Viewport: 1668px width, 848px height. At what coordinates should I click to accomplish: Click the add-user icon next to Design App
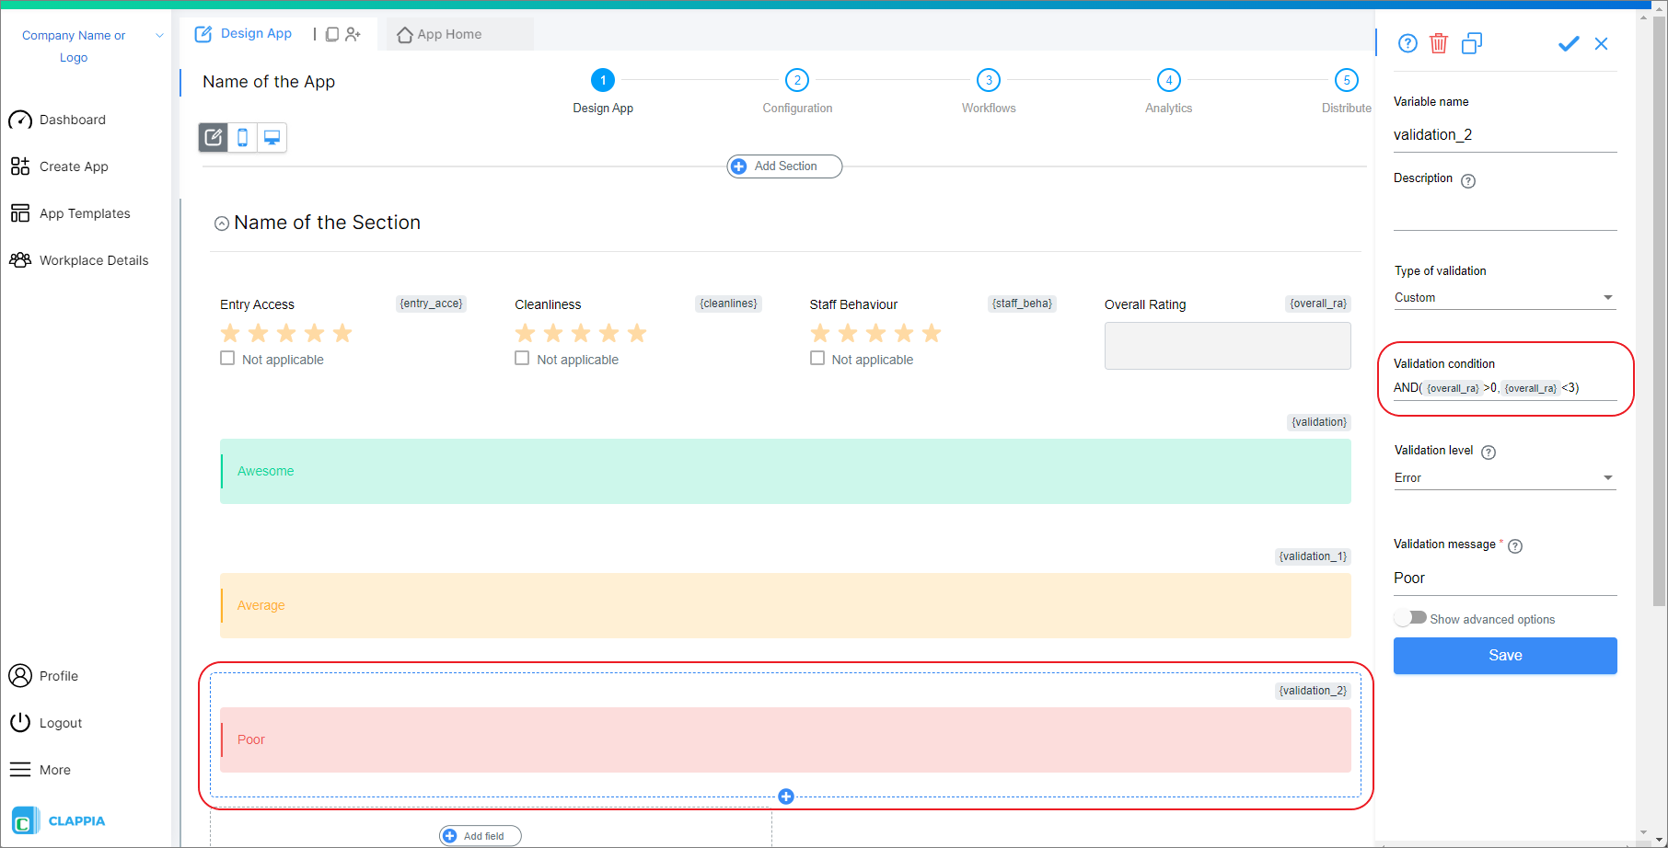click(x=353, y=33)
